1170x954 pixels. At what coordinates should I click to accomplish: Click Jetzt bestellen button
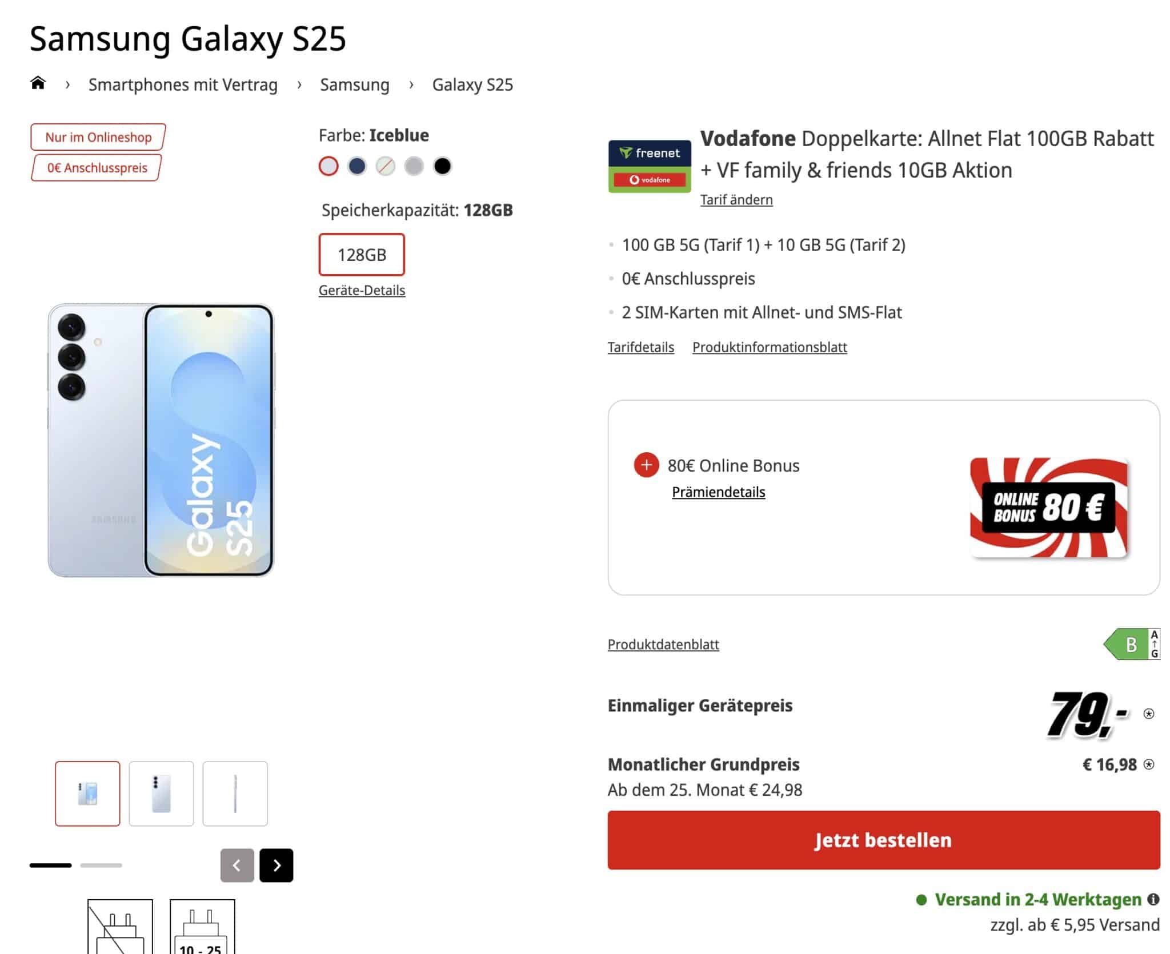coord(883,840)
